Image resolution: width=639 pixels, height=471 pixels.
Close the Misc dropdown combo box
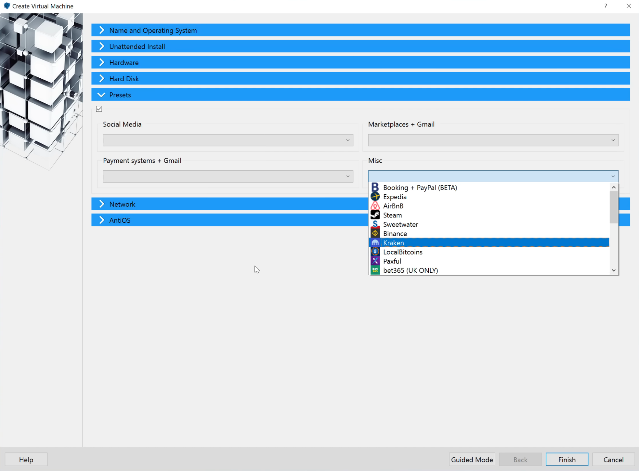(x=493, y=176)
